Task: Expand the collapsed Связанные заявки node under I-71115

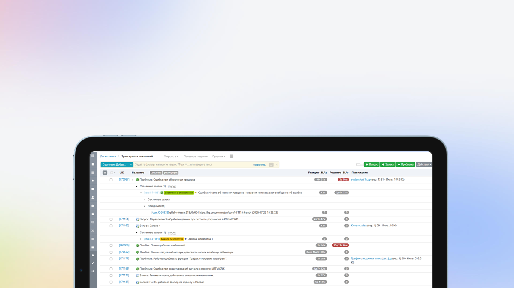Action: (x=145, y=199)
